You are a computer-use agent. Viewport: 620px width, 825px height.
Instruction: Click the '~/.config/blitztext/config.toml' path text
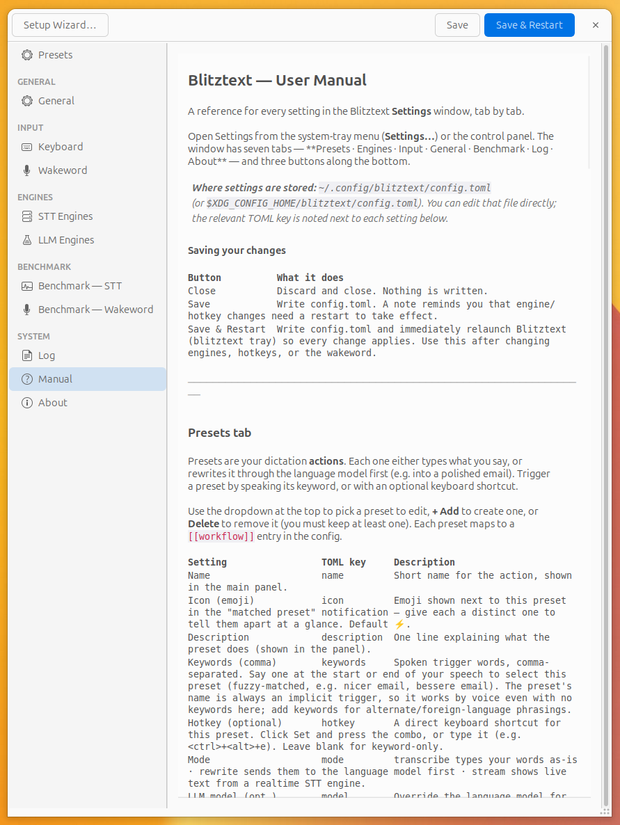405,188
